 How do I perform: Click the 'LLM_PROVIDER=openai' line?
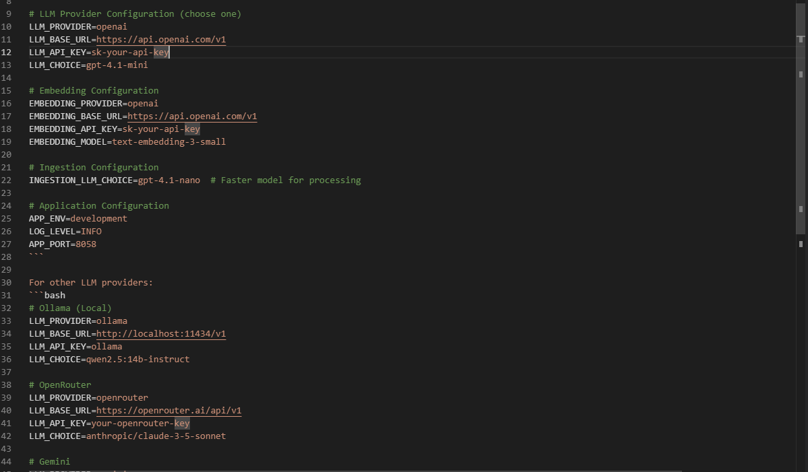click(77, 27)
